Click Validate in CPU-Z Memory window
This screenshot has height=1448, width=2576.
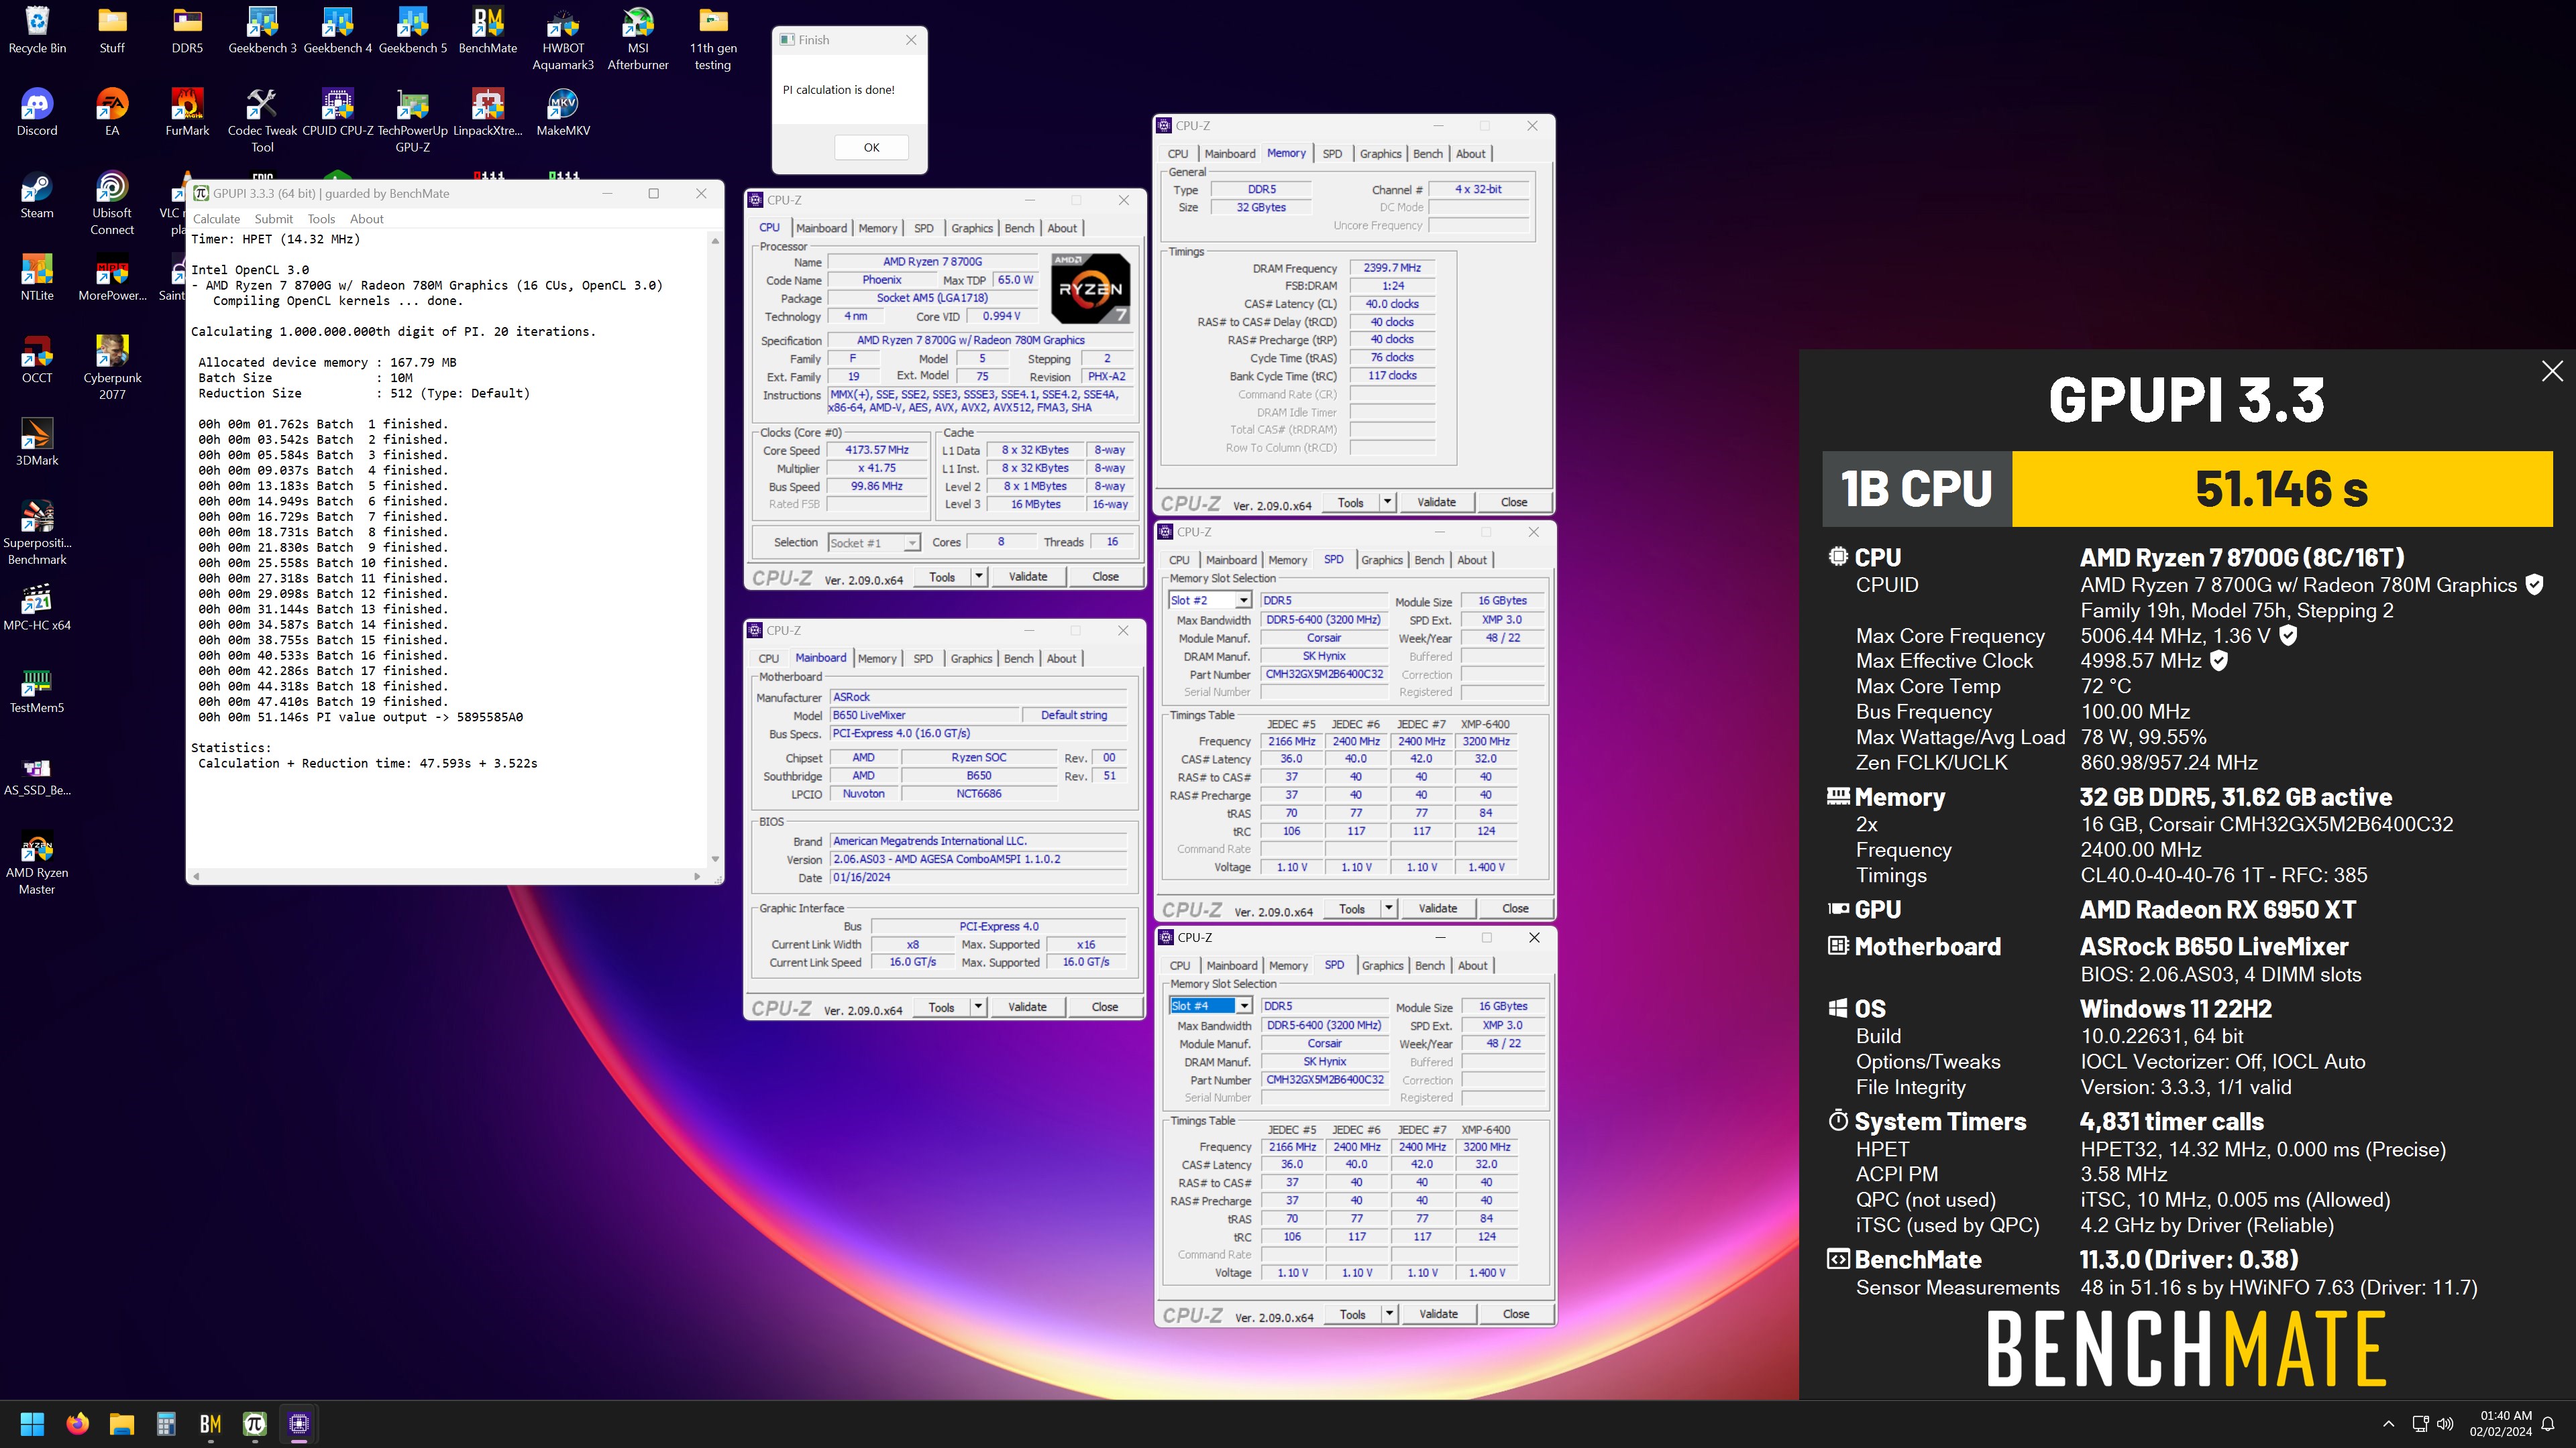(1437, 501)
